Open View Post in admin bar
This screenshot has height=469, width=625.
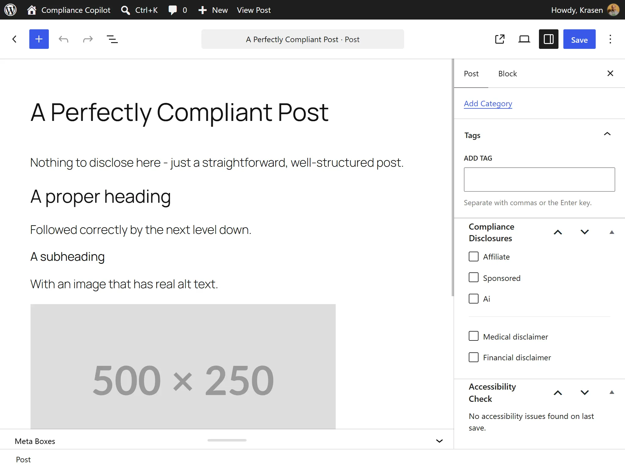pyautogui.click(x=254, y=10)
